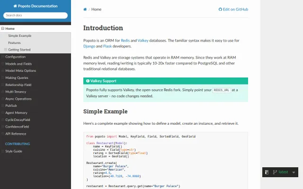Expand the Style Guide toggle
303x189 pixels.
click(3, 151)
